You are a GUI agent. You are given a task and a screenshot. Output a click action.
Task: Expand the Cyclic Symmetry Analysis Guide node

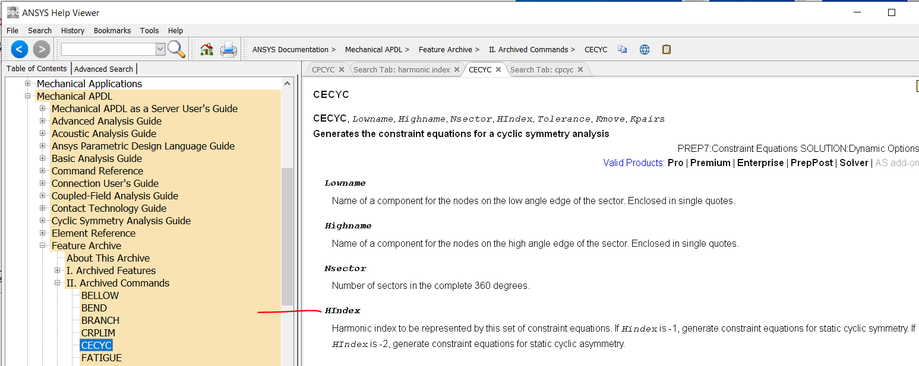point(42,221)
